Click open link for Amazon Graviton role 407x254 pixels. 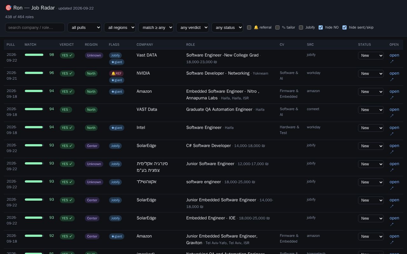[x=394, y=239]
